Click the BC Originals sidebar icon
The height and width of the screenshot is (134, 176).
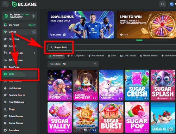click(5, 53)
